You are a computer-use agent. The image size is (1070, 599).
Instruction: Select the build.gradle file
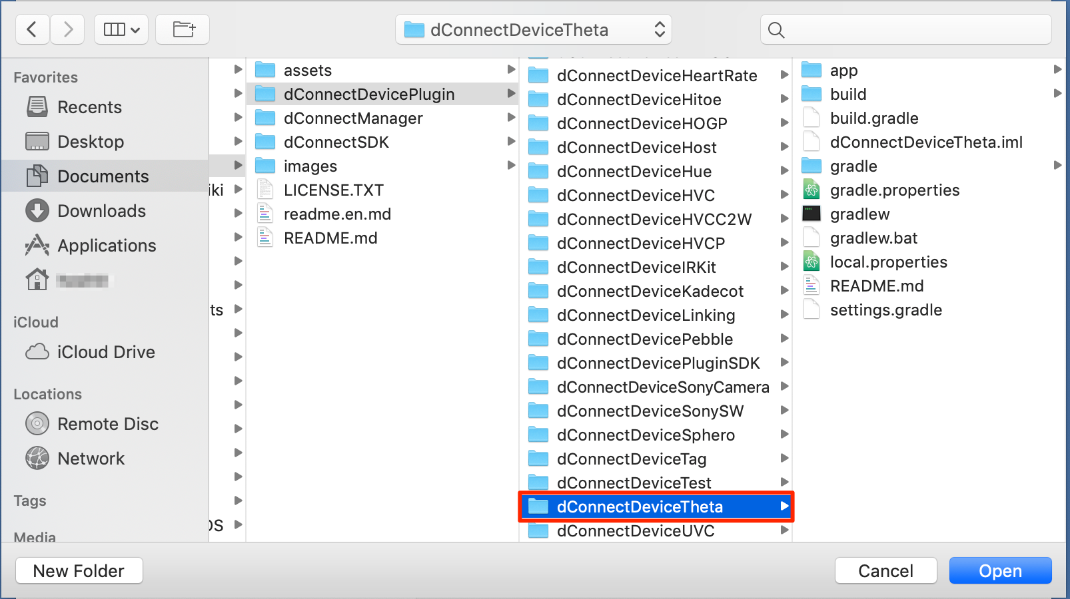pyautogui.click(x=873, y=118)
